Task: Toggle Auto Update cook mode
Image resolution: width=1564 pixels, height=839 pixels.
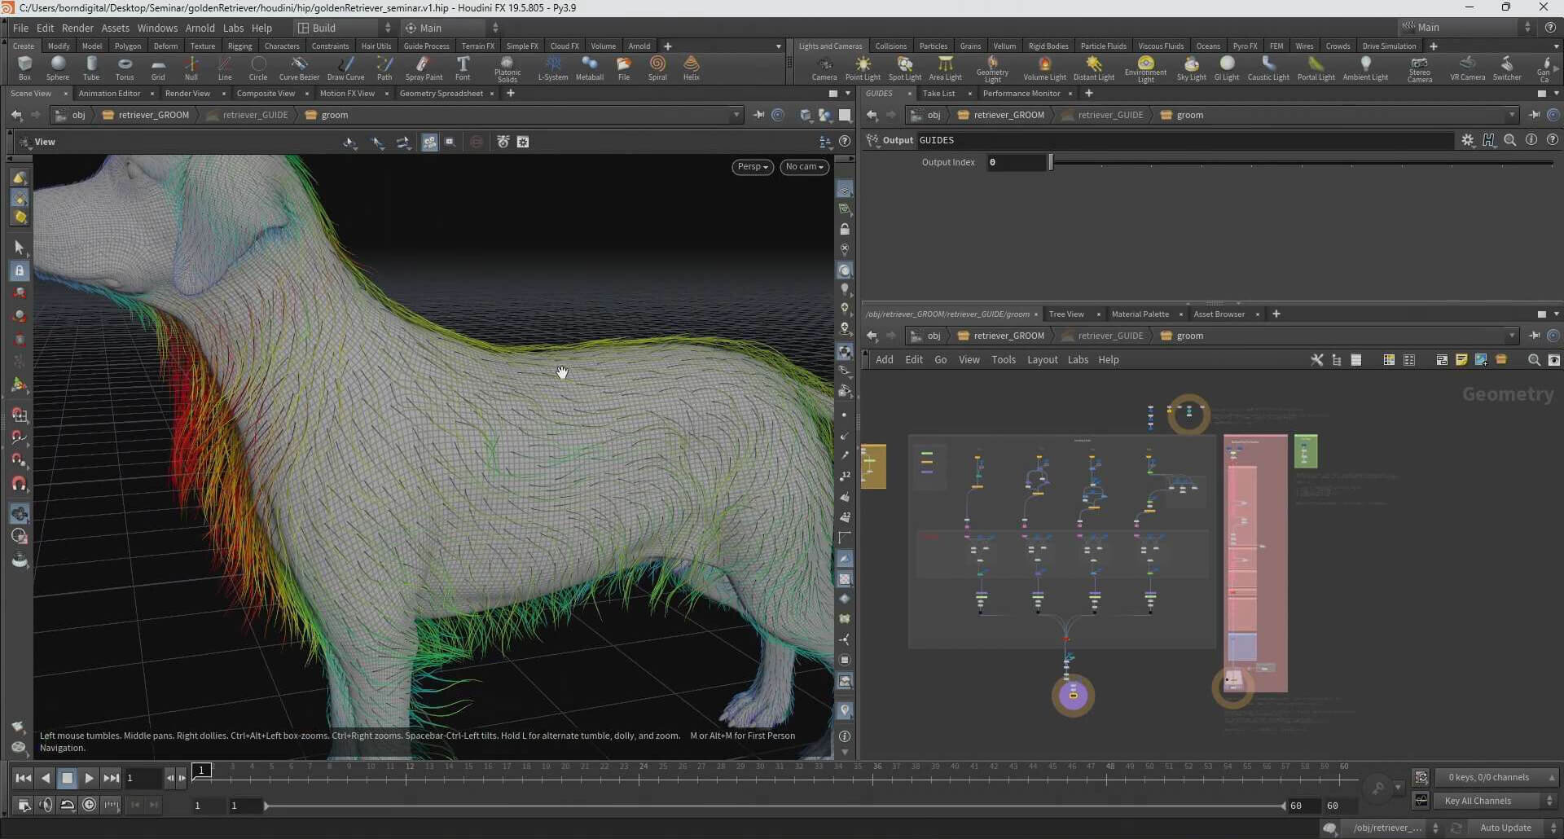Action: [1505, 828]
